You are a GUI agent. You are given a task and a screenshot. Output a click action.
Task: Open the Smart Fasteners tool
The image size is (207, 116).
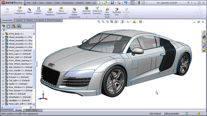tap(50, 11)
